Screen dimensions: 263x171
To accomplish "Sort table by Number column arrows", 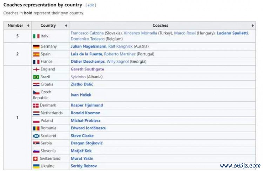I will (x=28, y=26).
